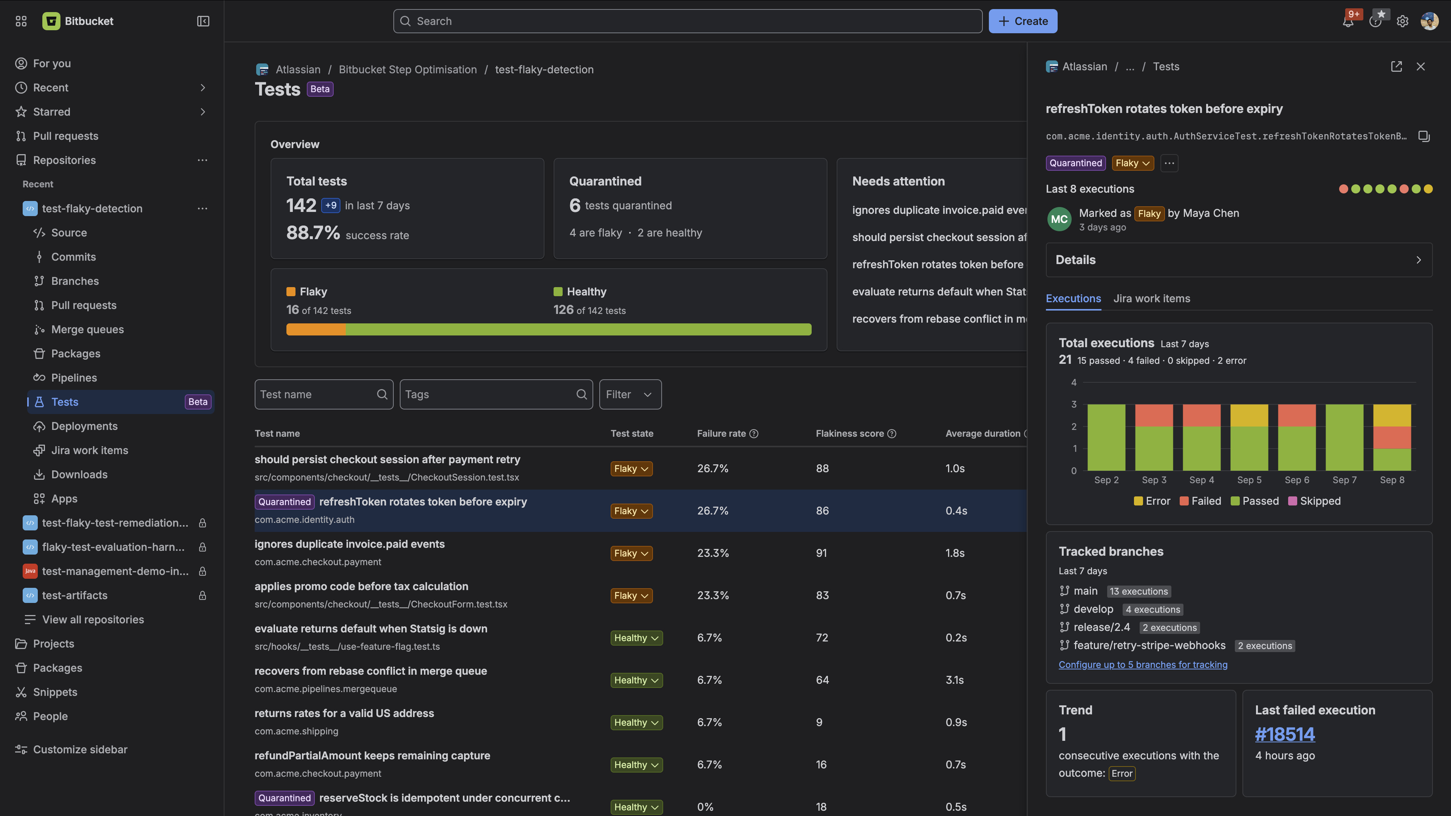Open test details panel in new window
The height and width of the screenshot is (816, 1451).
[x=1396, y=66]
